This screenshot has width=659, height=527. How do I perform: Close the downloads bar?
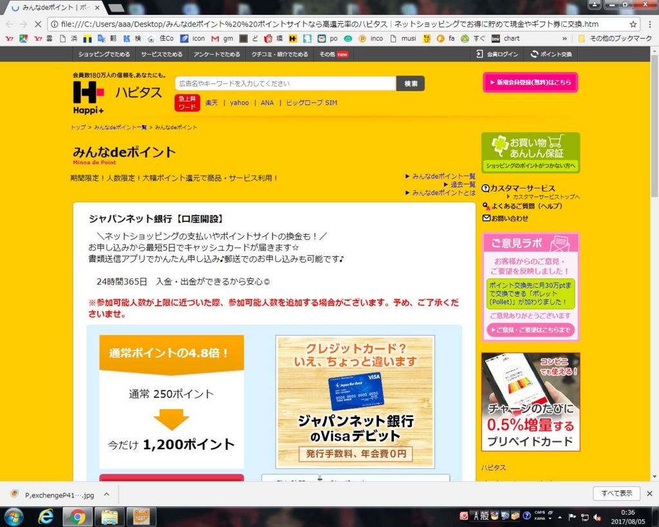click(x=649, y=494)
